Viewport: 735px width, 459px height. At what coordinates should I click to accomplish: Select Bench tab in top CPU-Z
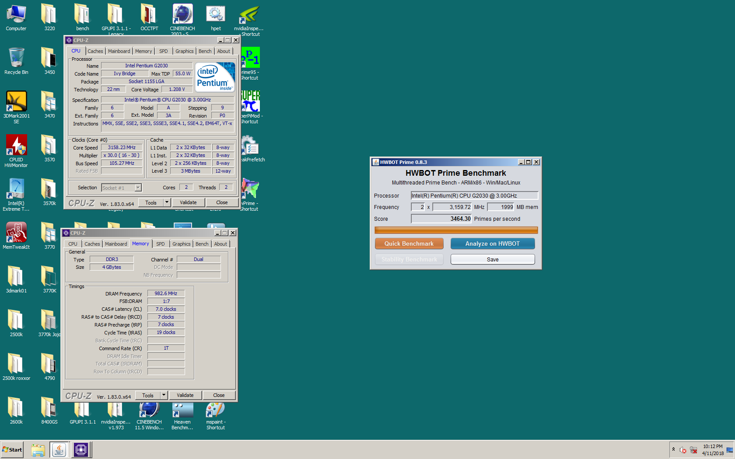(205, 51)
